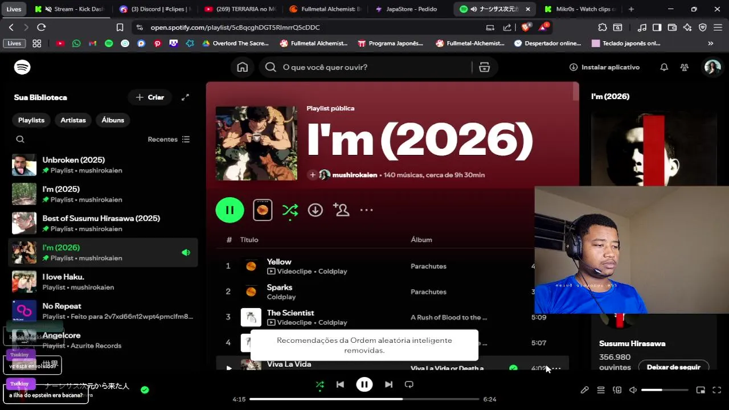
Task: Search within Sua Biblioteca
Action: pyautogui.click(x=20, y=140)
